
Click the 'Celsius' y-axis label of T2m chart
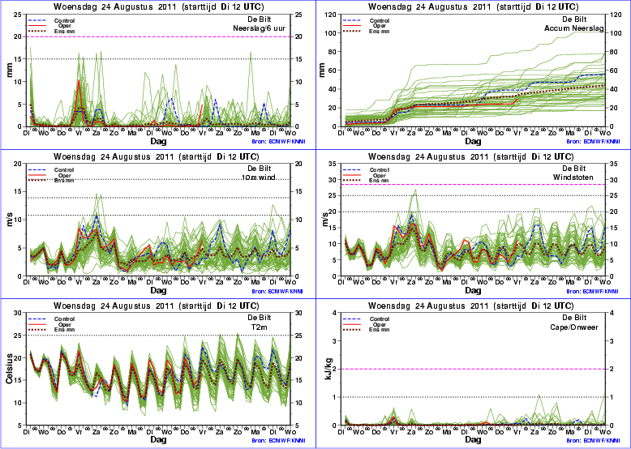pos(9,369)
